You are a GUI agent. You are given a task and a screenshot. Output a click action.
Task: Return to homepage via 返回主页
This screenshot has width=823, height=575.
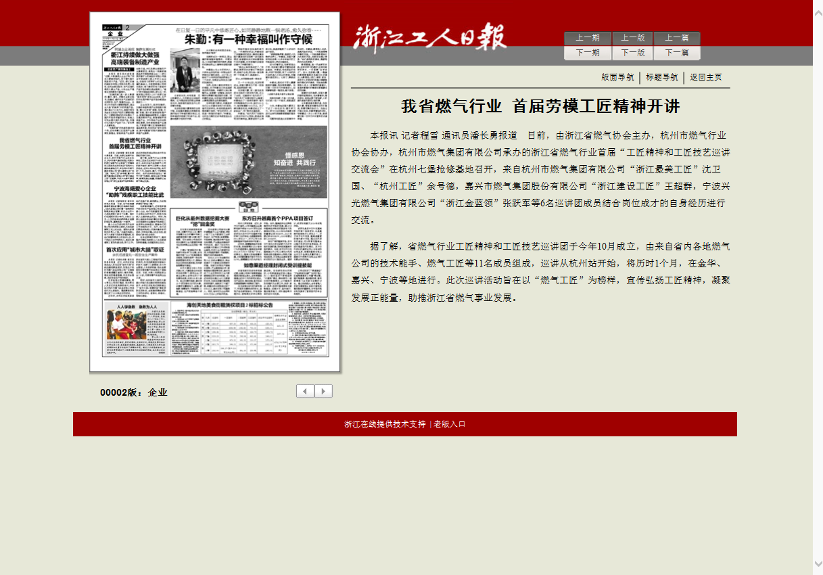coord(706,77)
